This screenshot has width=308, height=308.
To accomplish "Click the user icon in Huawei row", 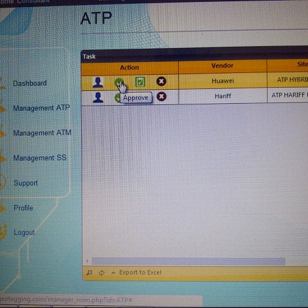I will [98, 83].
